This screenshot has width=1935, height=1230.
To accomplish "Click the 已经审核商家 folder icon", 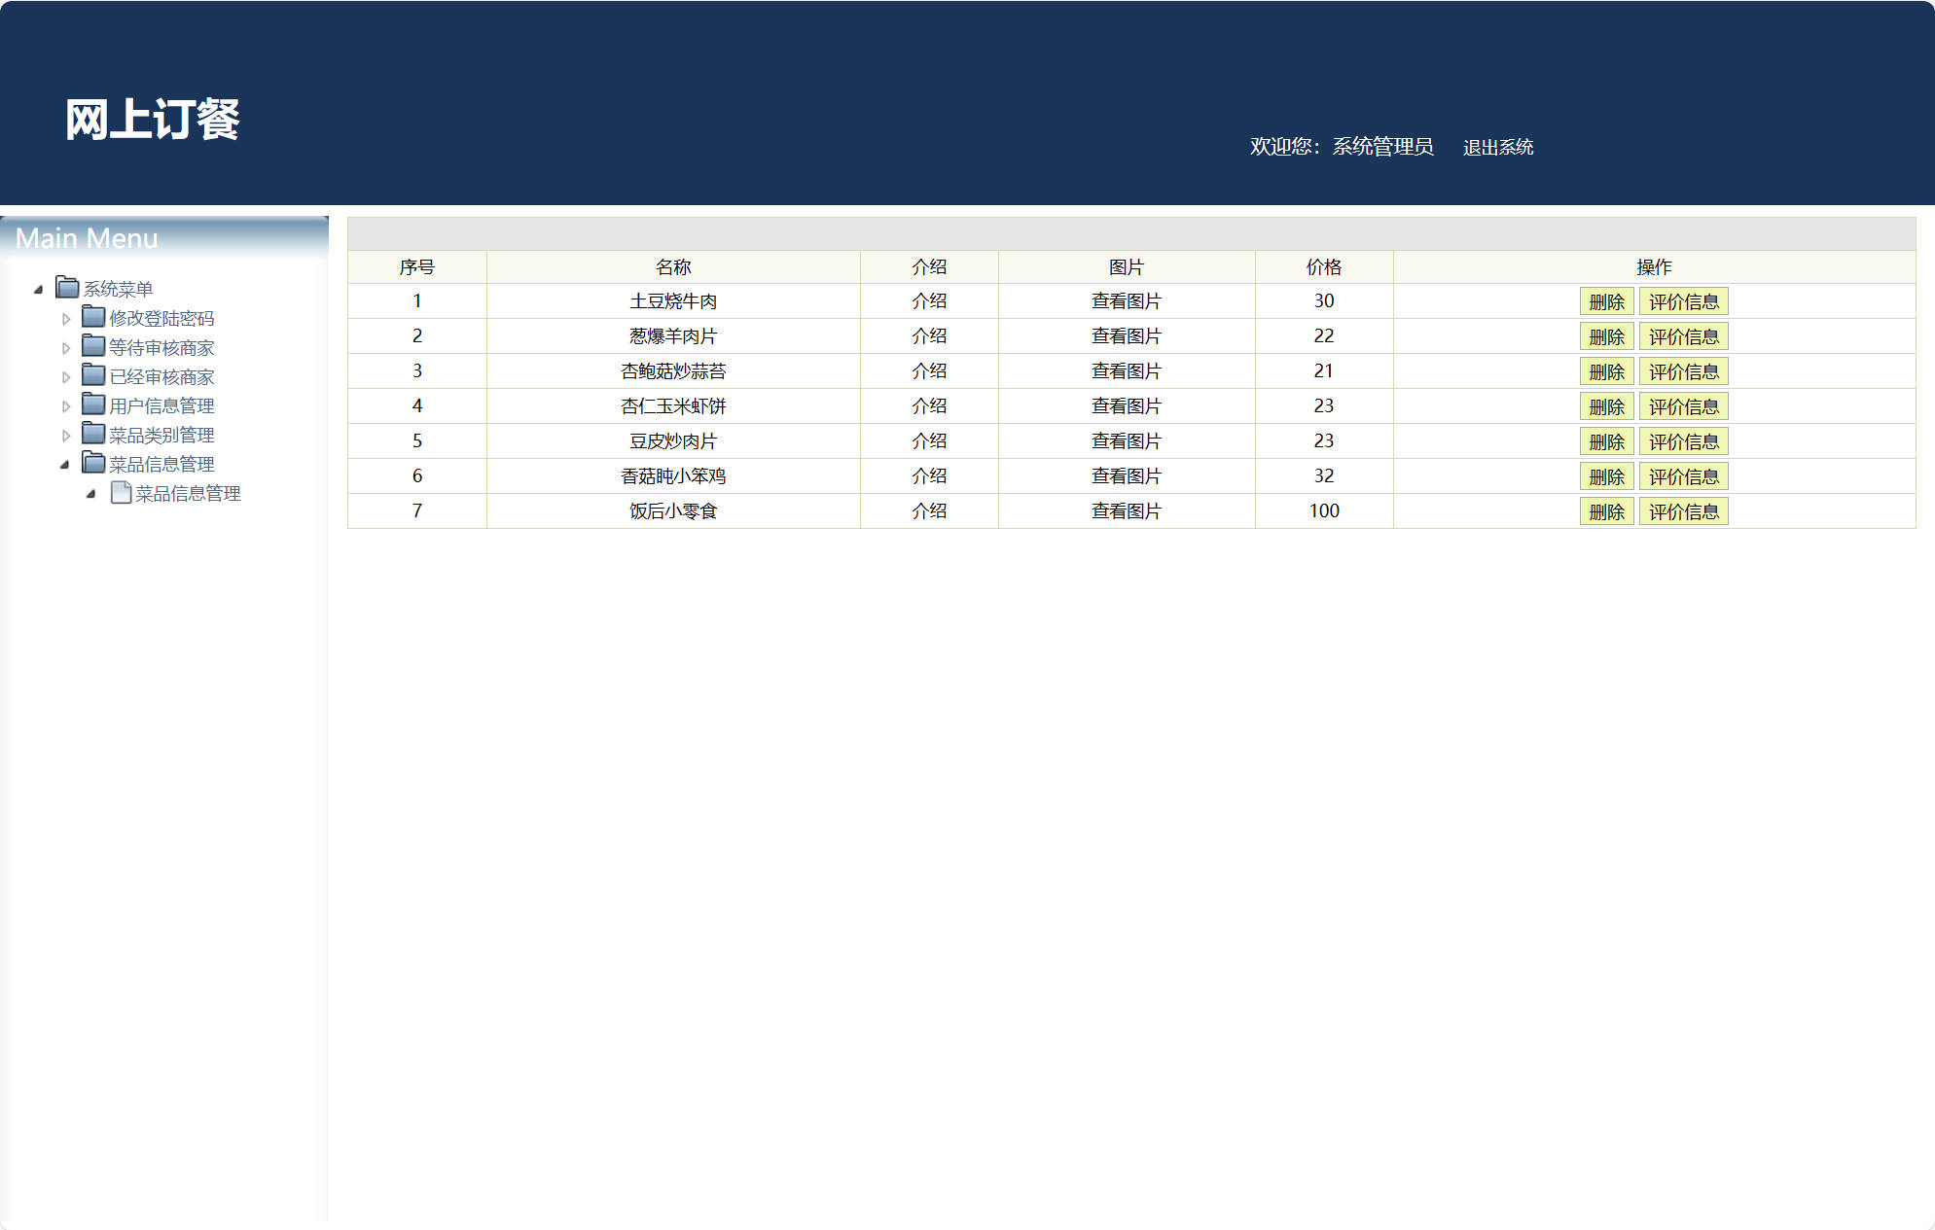I will pos(92,376).
